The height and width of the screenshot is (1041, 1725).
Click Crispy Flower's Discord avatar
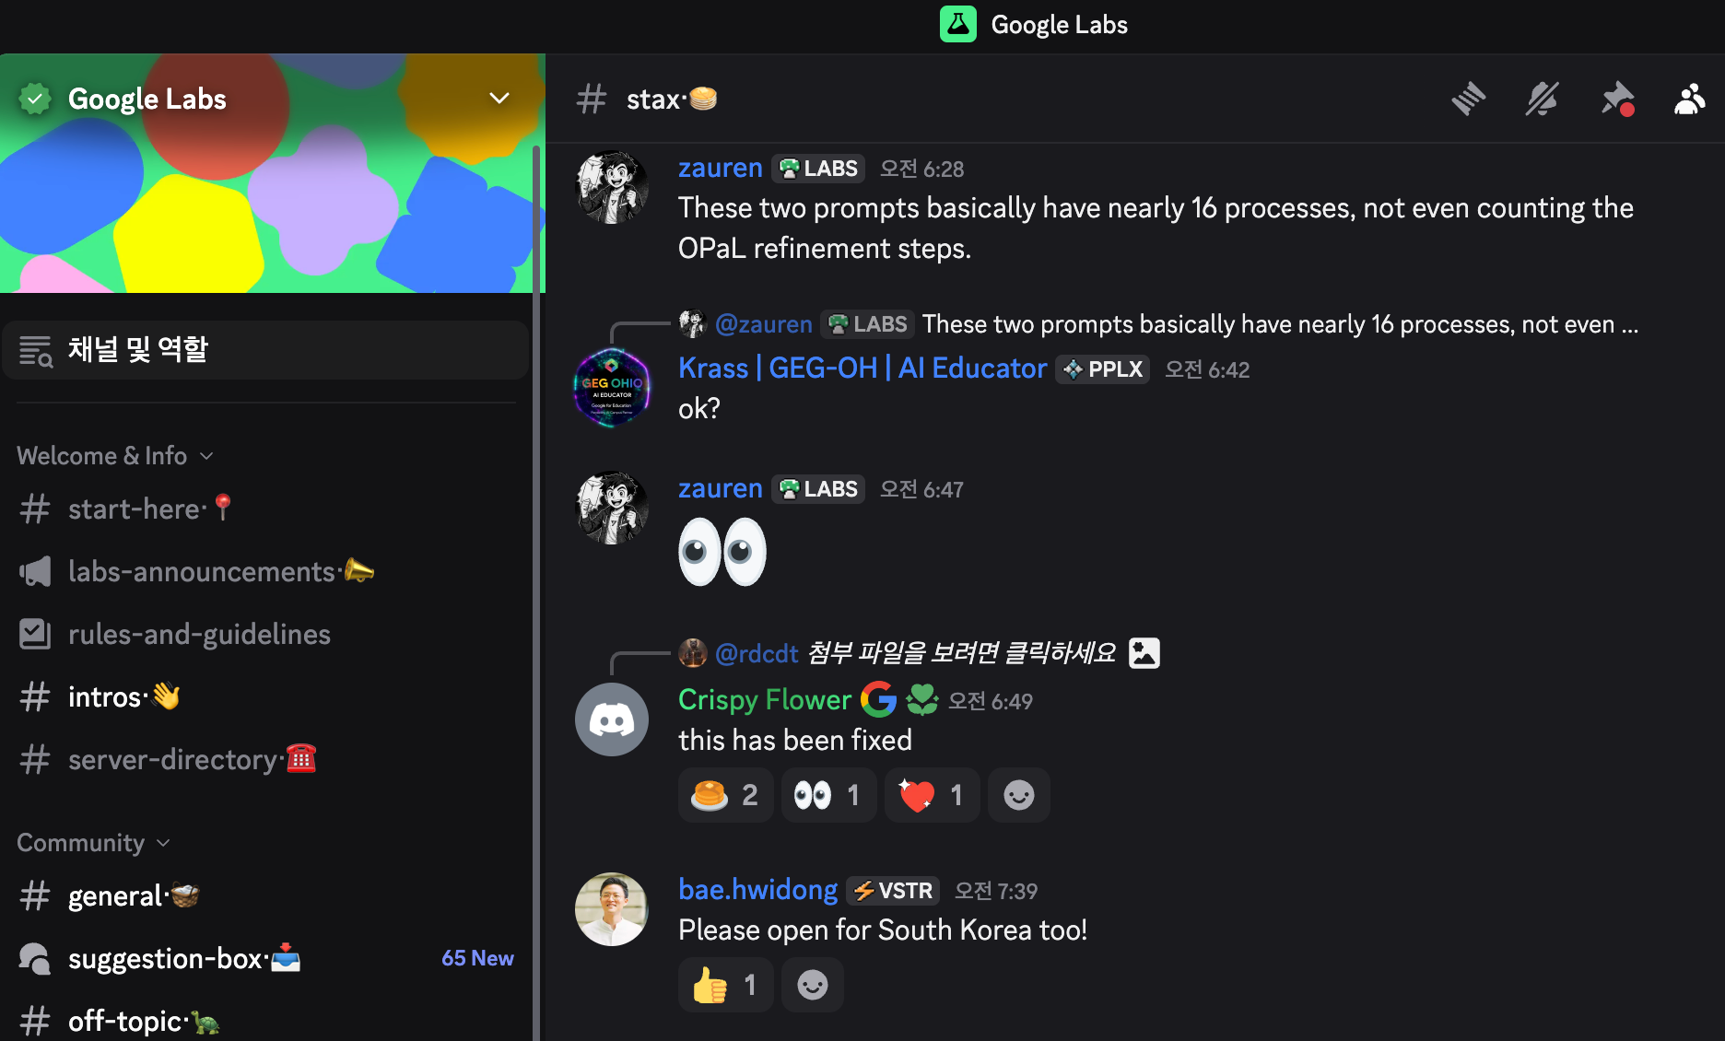tap(612, 719)
